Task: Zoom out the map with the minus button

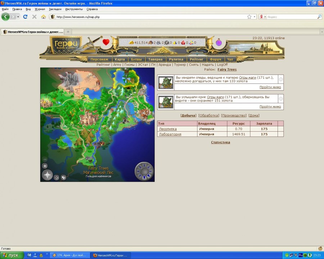Action: 45,159
